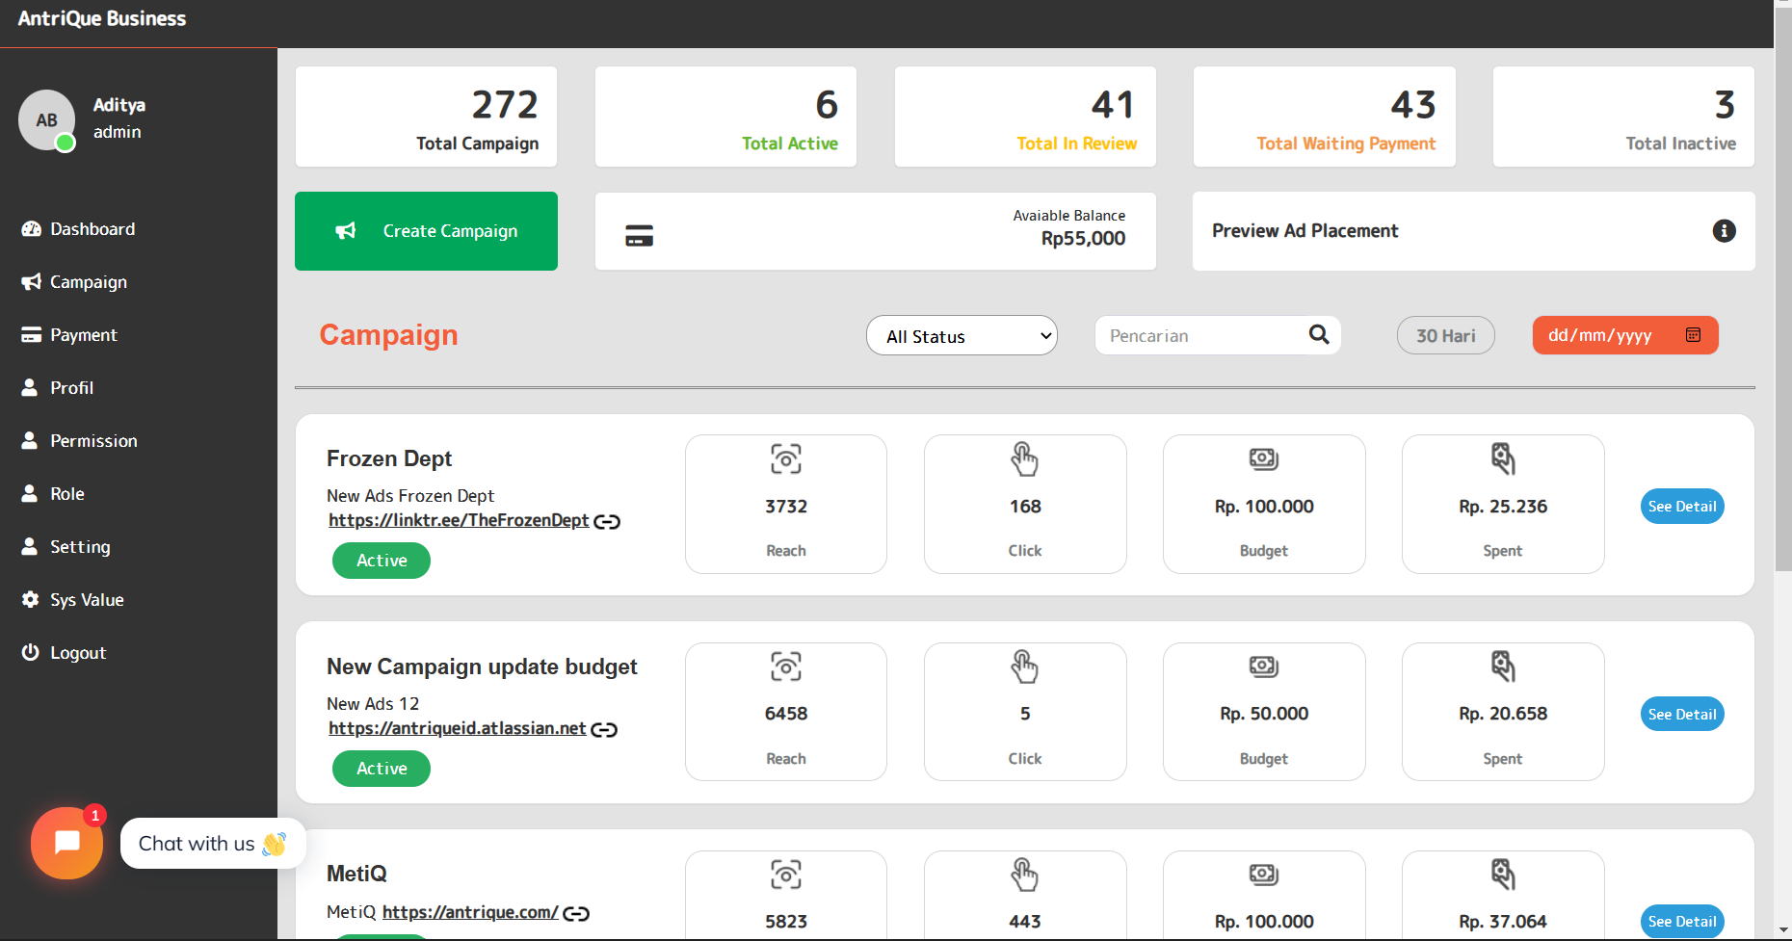Click the info icon on Preview Ad Placement

(x=1724, y=231)
